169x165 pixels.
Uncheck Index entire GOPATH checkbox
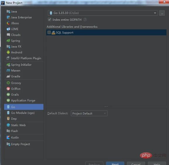click(x=49, y=20)
